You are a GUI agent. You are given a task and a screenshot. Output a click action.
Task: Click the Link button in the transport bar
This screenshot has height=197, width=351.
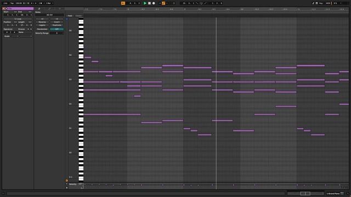[x=5, y=3]
